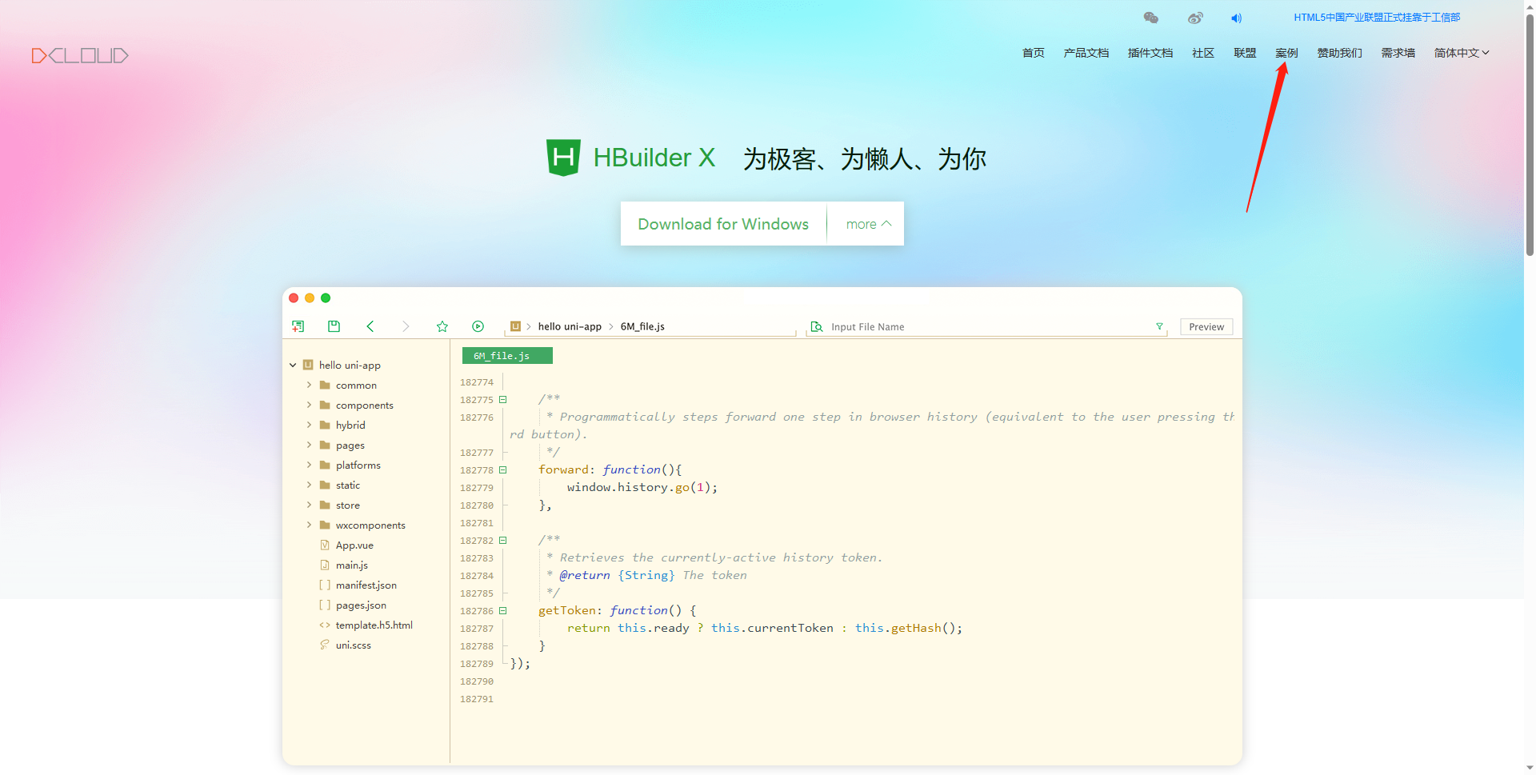
Task: Open 产品文档 navigation item
Action: (1086, 53)
